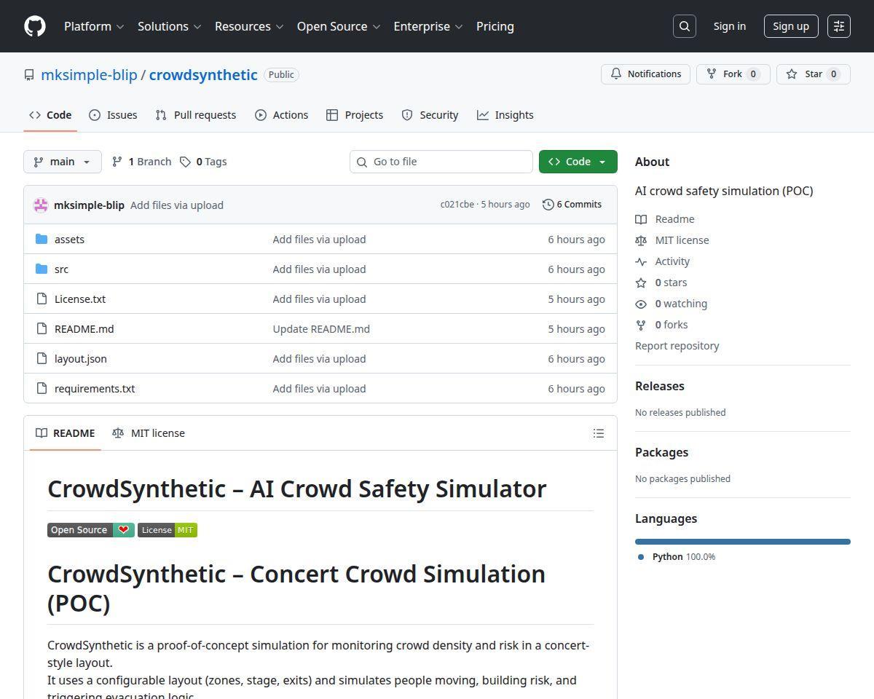Click the License.txt file icon
The width and height of the screenshot is (874, 699).
coord(42,299)
